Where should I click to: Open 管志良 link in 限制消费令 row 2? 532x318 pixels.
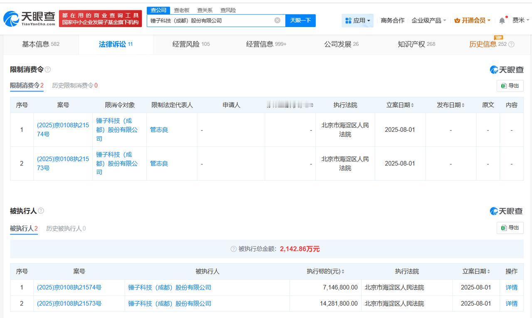tap(159, 163)
